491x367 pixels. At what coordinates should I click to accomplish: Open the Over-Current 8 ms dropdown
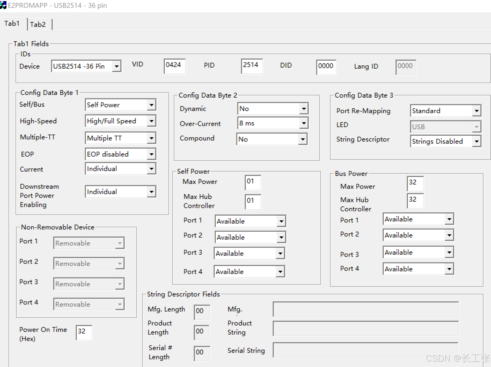pyautogui.click(x=273, y=123)
